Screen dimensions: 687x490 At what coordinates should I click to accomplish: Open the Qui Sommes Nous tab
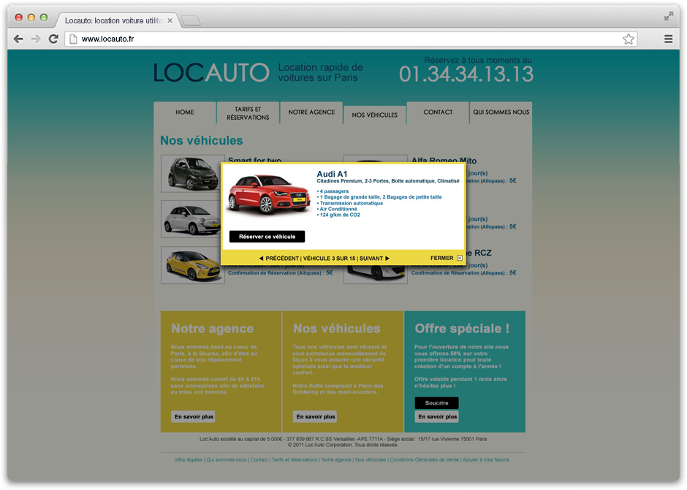(x=501, y=112)
